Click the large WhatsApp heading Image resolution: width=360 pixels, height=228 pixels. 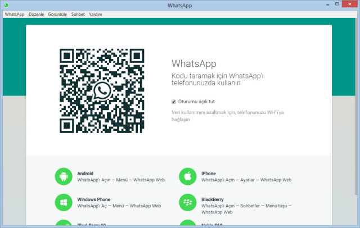193,63
